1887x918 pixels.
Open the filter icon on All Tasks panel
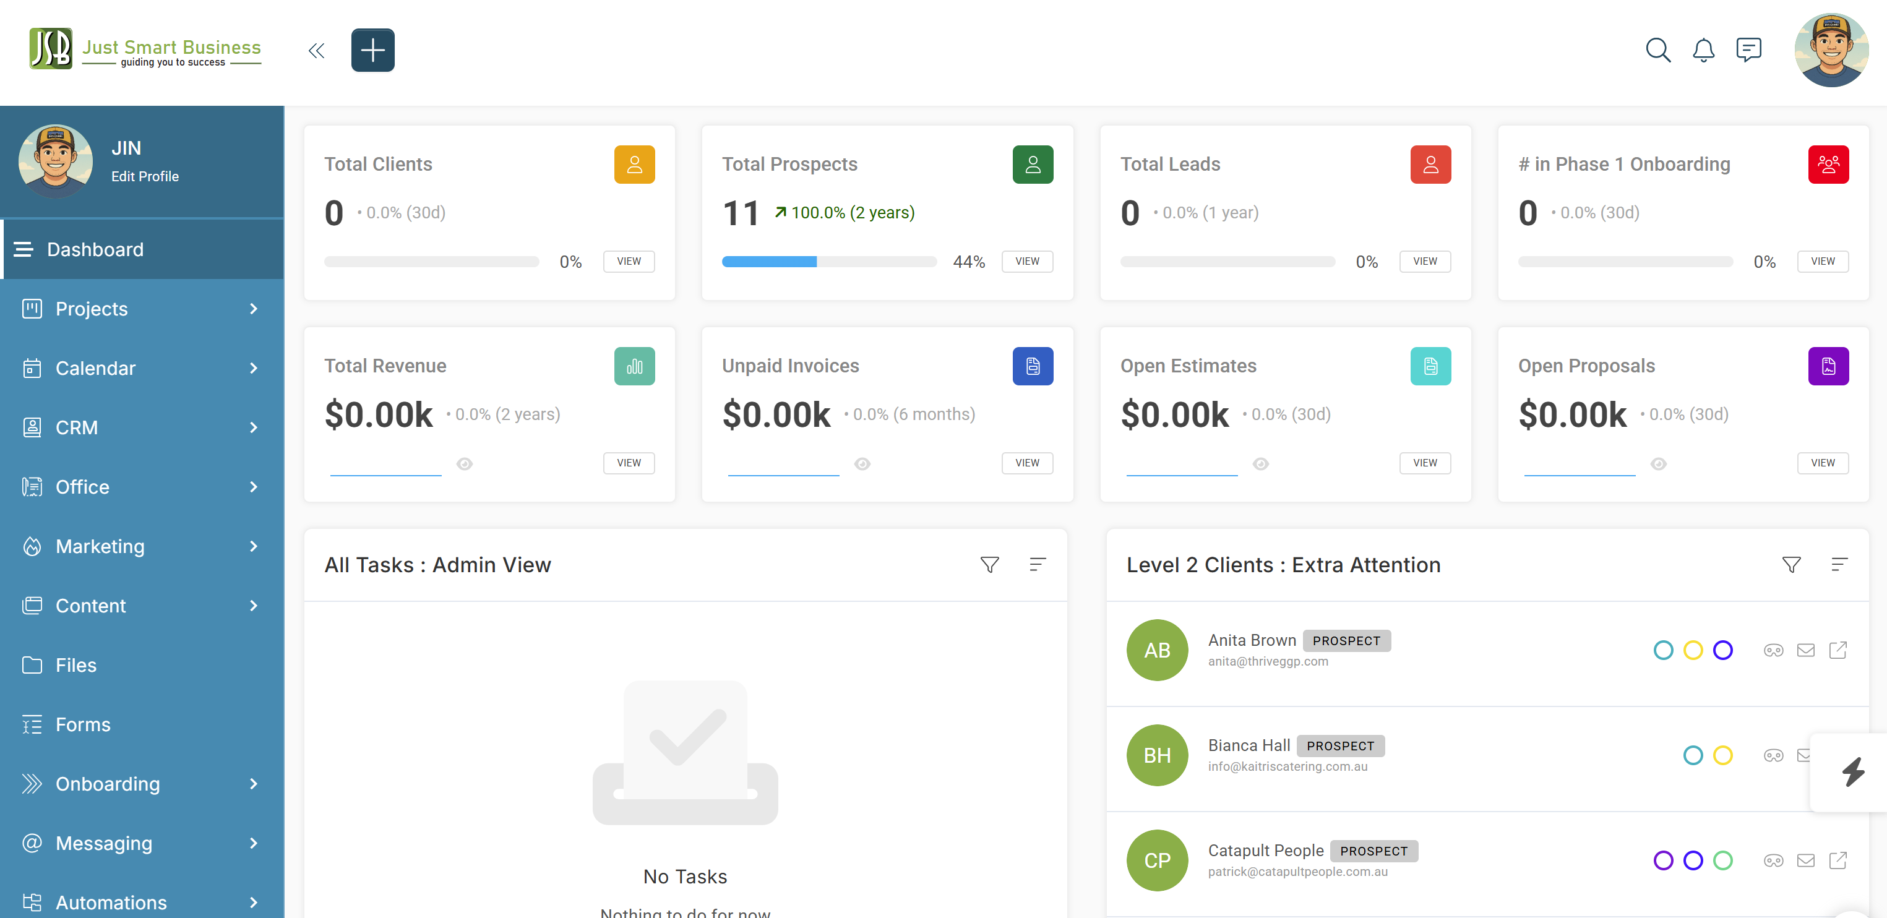pos(990,565)
